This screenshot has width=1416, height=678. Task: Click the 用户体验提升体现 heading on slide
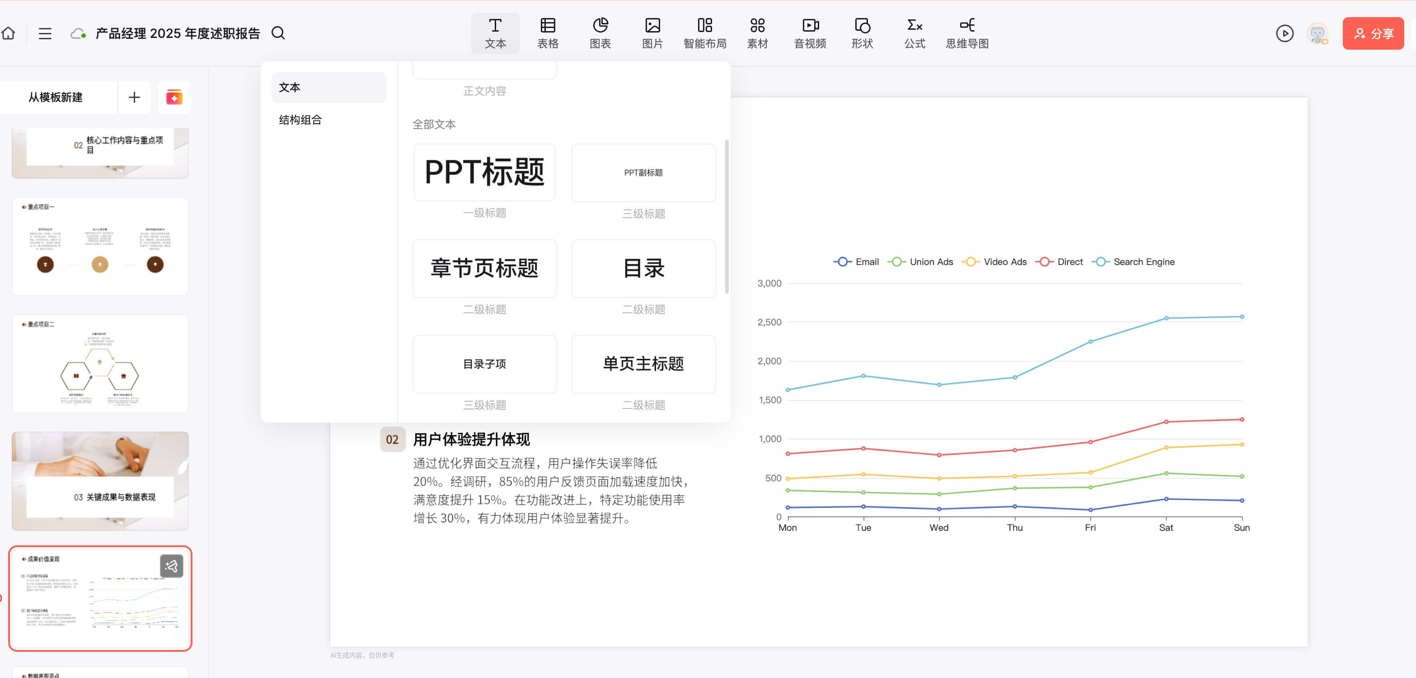[x=471, y=439]
